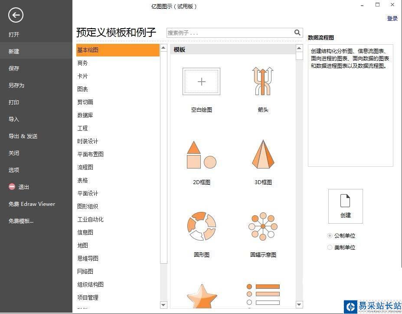Click the back arrow circle icon
The width and height of the screenshot is (402, 314).
tap(16, 15)
